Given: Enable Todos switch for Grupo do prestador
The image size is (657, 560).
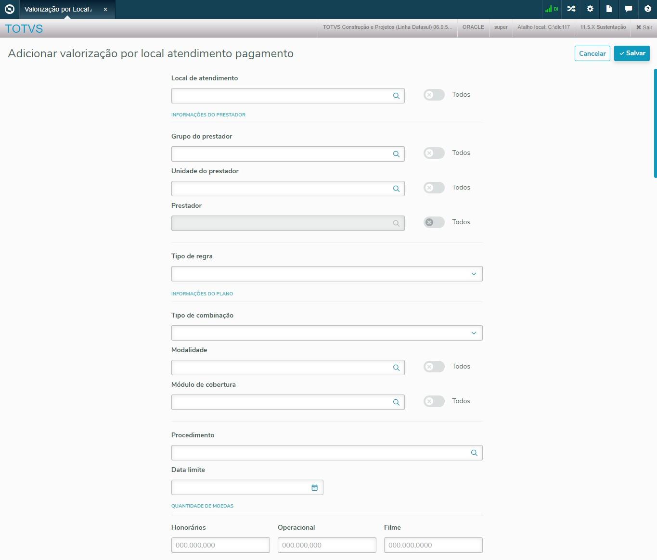Looking at the screenshot, I should pos(434,153).
